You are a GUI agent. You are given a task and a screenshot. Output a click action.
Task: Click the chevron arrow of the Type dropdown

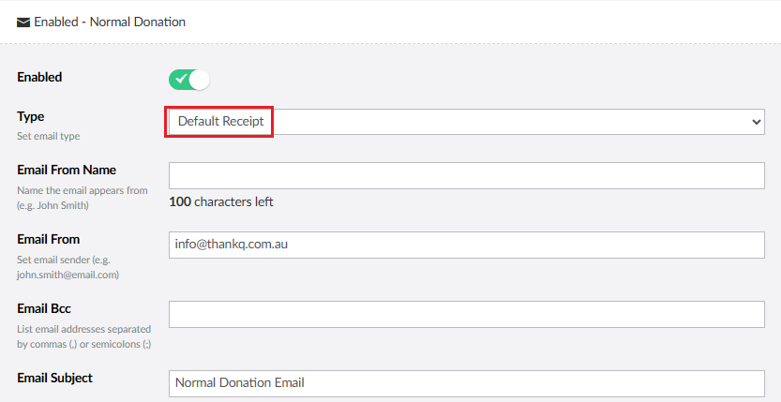tap(757, 122)
